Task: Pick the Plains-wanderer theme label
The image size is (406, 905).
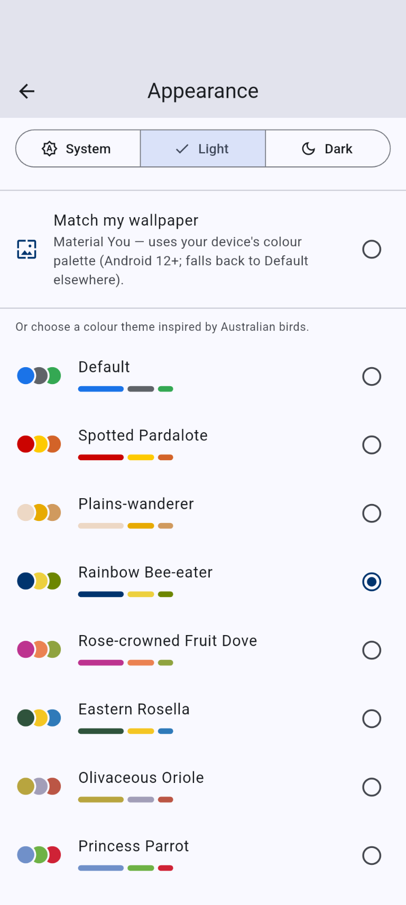Action: [x=136, y=504]
